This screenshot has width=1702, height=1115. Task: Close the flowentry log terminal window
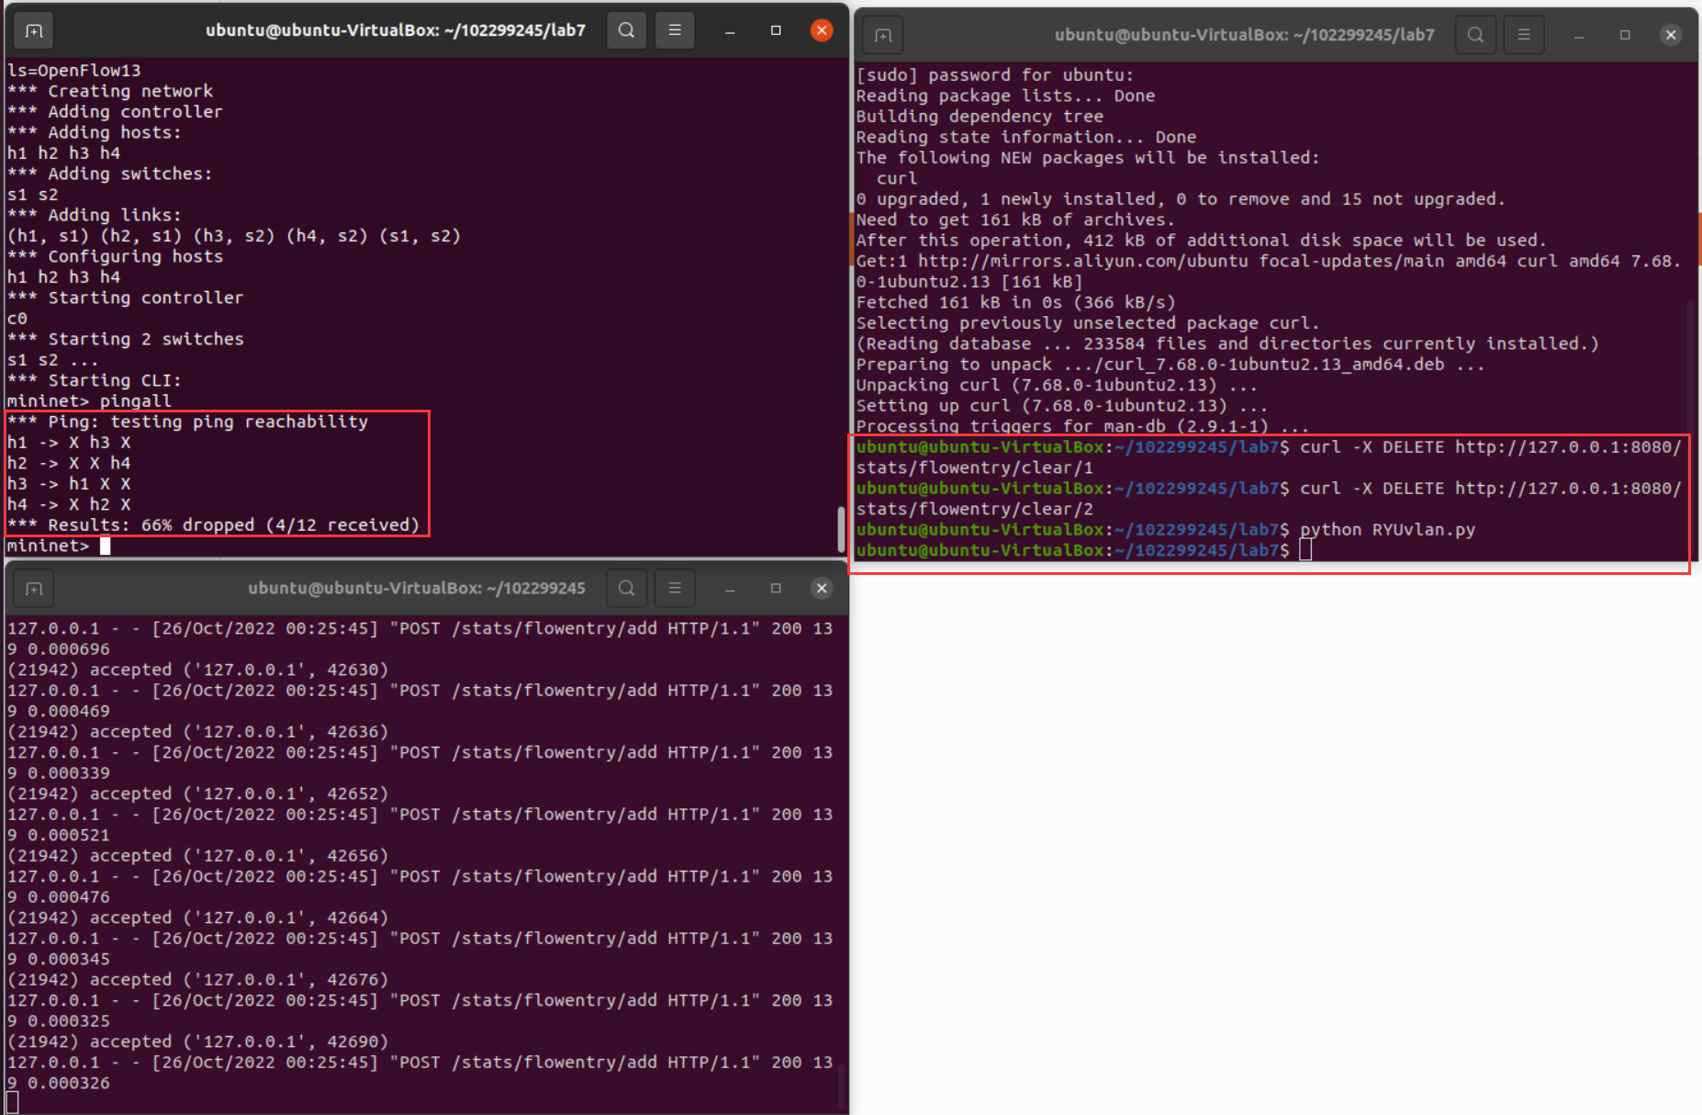822,589
